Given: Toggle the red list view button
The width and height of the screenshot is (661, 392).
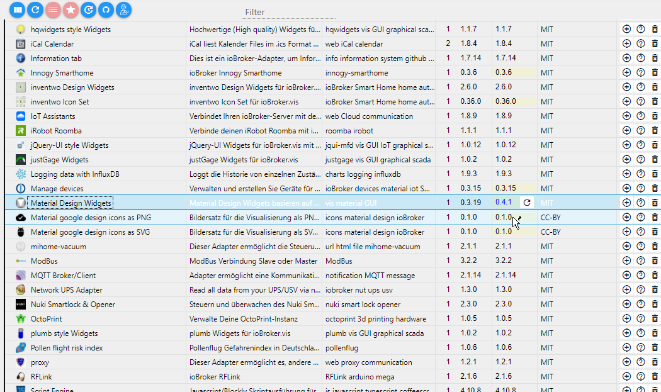Looking at the screenshot, I should (53, 9).
